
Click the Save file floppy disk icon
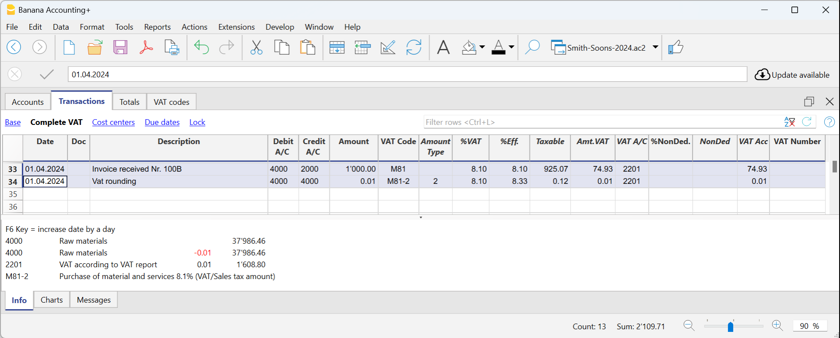120,47
